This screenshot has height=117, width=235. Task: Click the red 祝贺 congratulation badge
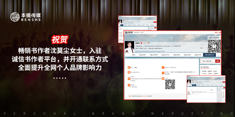tap(60, 39)
